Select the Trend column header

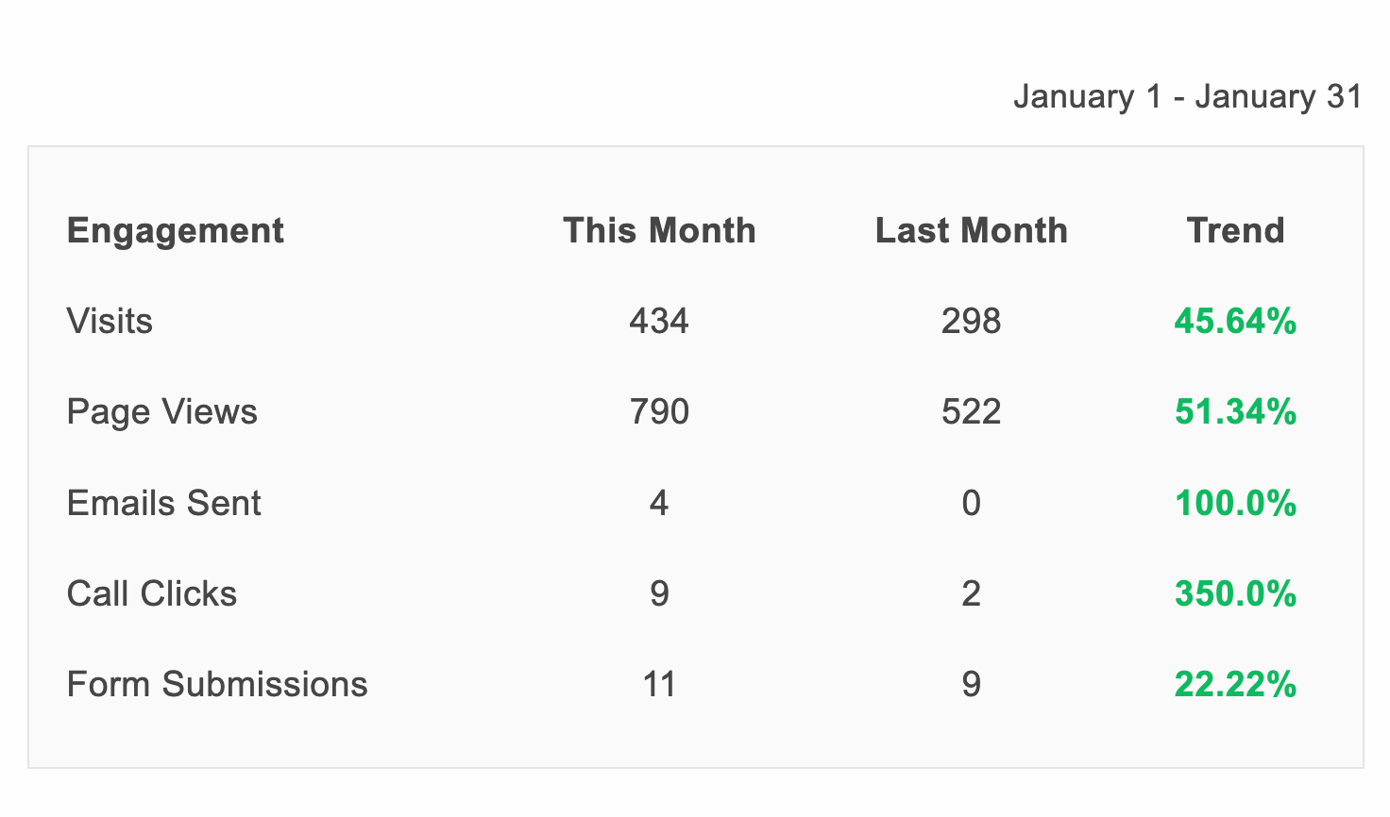point(1235,231)
